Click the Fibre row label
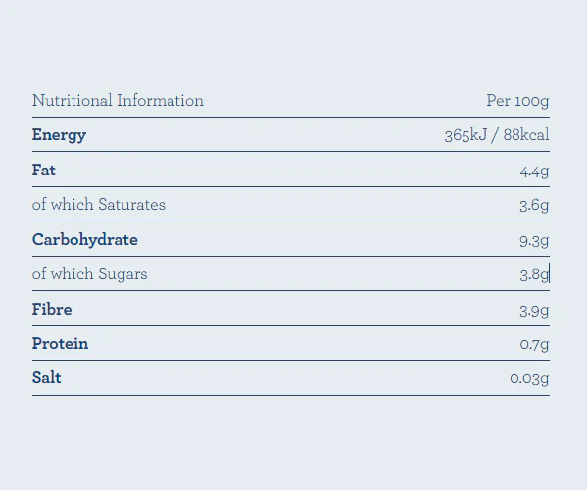This screenshot has width=587, height=490. [52, 310]
